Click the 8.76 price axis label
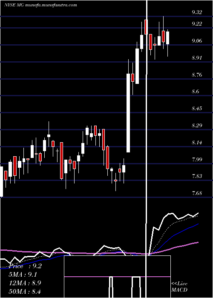Viewport: 213px width, 298px height. [197, 74]
